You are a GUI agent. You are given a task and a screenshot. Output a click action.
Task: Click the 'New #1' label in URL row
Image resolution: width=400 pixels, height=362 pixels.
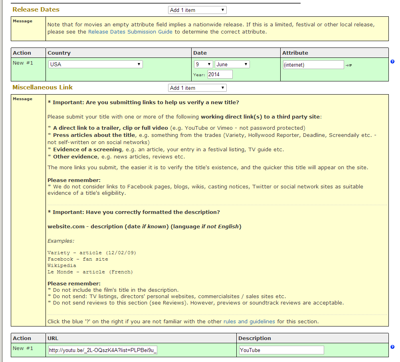23,348
